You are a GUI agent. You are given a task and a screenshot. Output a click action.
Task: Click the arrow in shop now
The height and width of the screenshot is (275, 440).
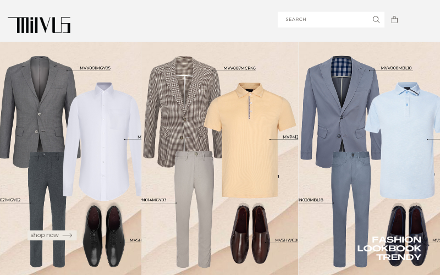67,235
